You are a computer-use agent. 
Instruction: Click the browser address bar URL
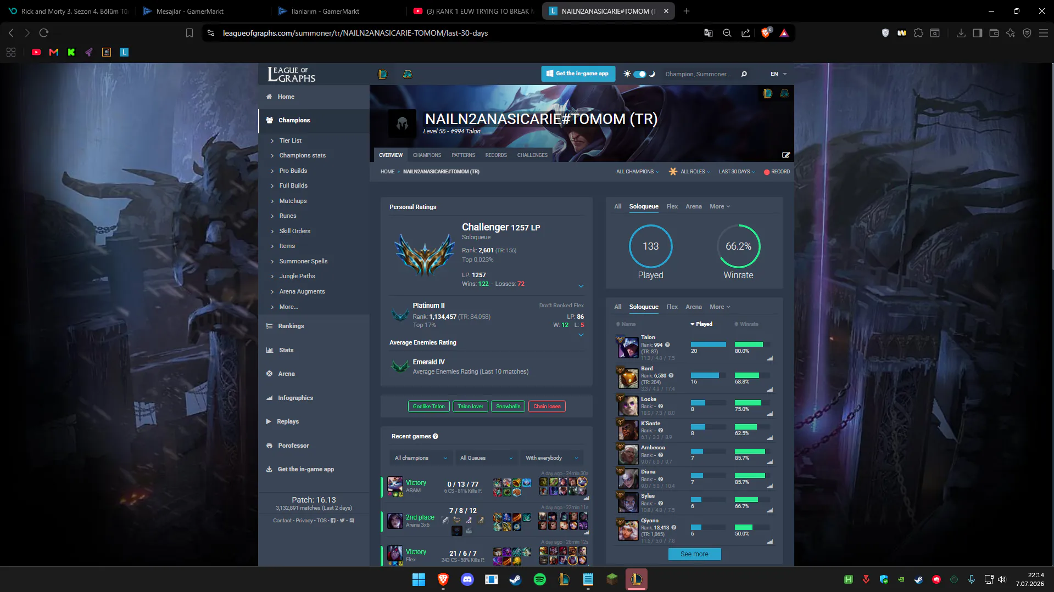point(355,33)
